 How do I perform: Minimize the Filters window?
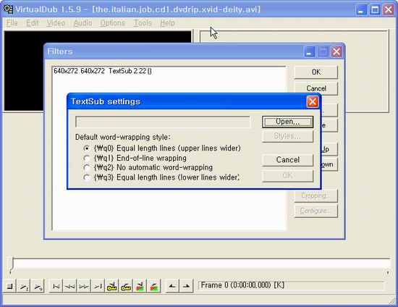tap(309, 52)
